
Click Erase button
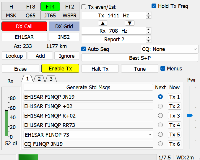(20, 69)
